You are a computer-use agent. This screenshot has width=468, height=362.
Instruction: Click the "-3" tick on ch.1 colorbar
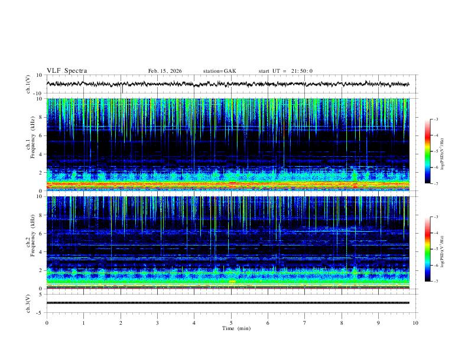point(436,119)
